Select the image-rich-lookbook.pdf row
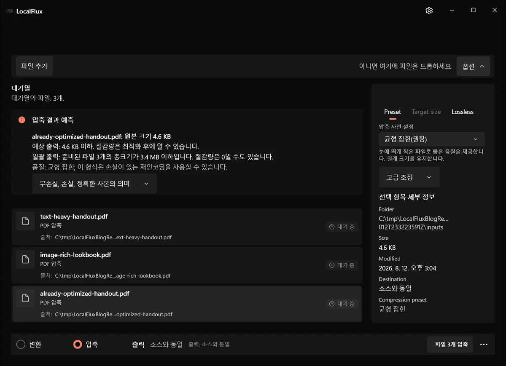Image resolution: width=506 pixels, height=366 pixels. click(x=187, y=265)
